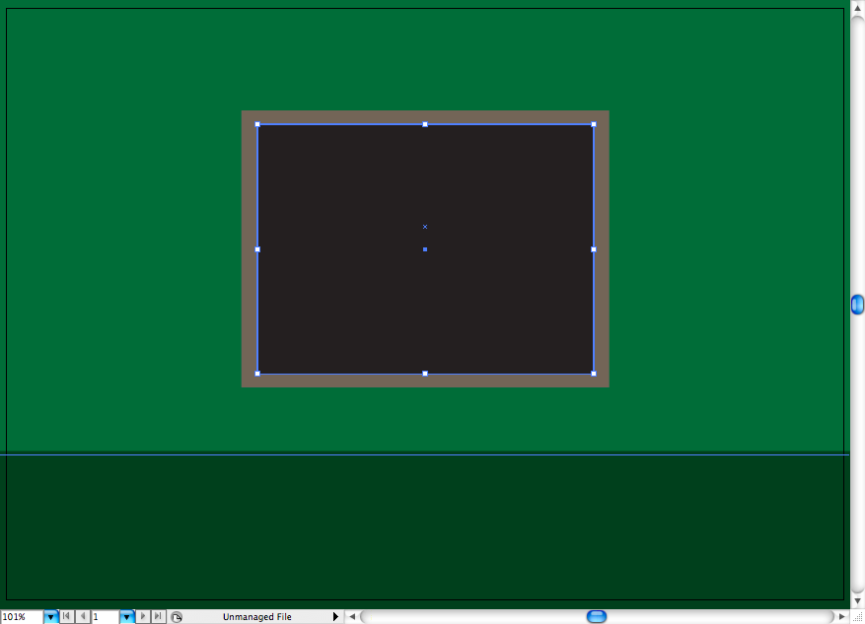Click the top-center selection handle

coord(425,124)
